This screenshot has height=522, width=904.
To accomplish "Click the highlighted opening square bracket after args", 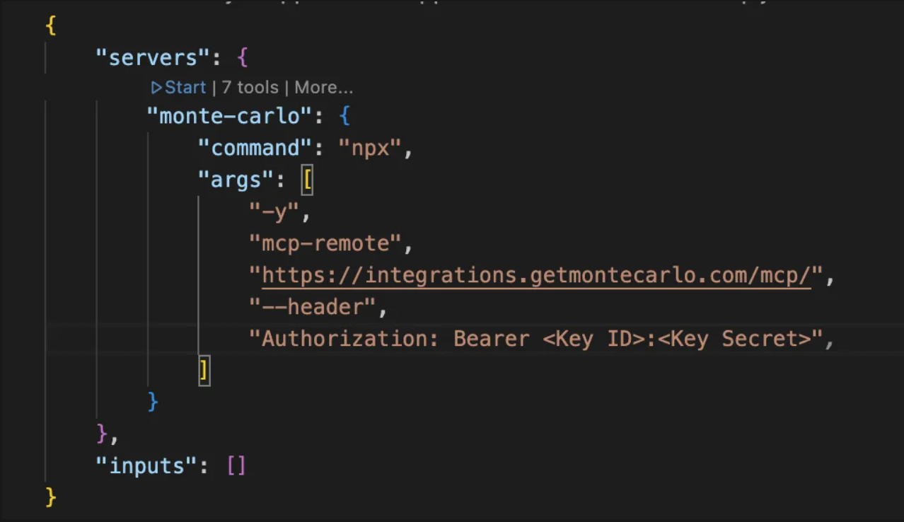I will (x=306, y=180).
